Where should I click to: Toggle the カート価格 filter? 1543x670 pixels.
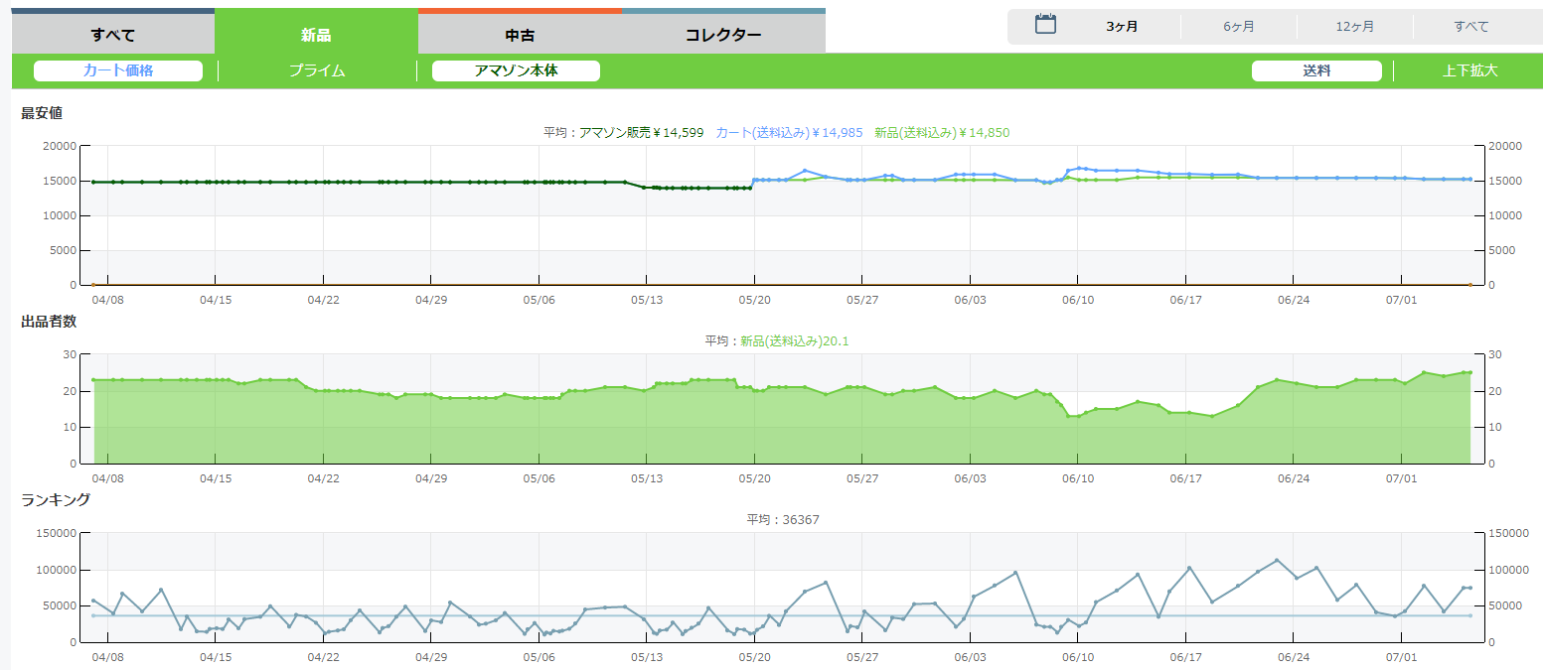(x=118, y=70)
